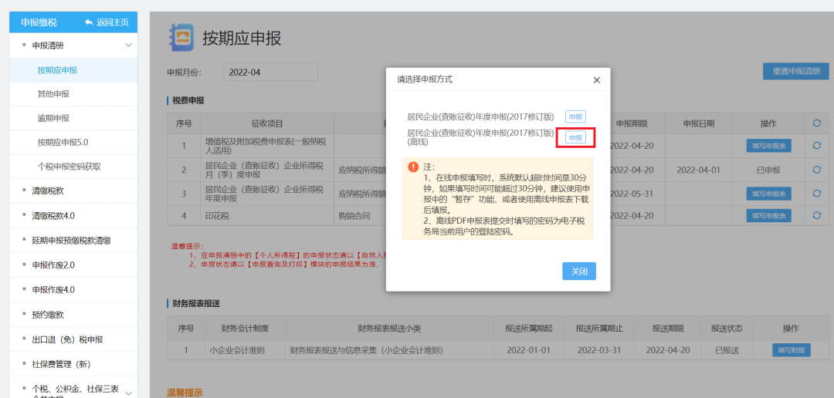Click the 申报期限 column header
The height and width of the screenshot is (398, 834).
tap(632, 123)
